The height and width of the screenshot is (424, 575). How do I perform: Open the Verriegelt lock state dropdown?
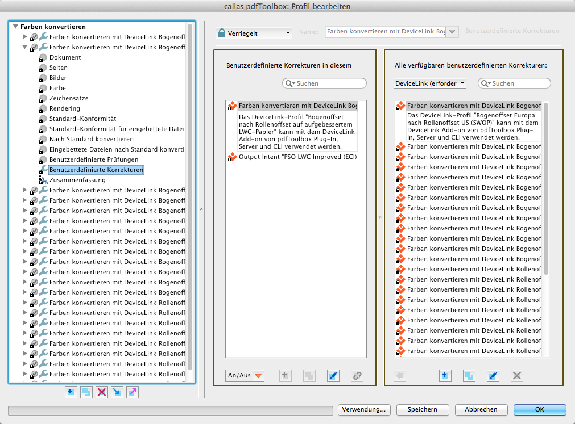click(254, 33)
